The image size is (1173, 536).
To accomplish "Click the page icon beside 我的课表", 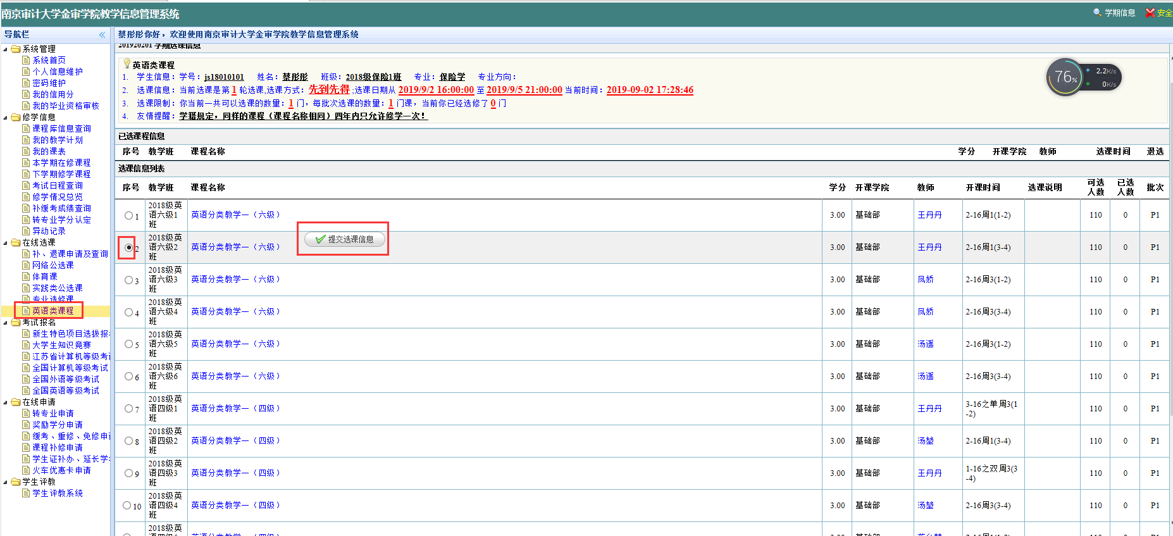I will tap(26, 151).
